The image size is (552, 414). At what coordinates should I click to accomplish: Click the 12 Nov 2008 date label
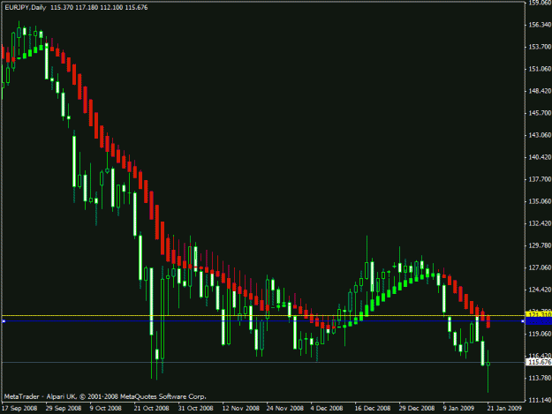[241, 409]
